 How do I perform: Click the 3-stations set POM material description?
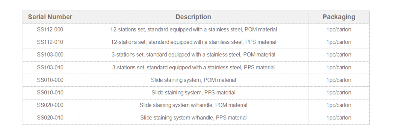pyautogui.click(x=194, y=54)
